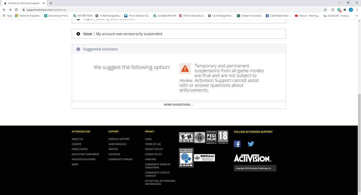Open the Throw Distance Calculator bookmark
361x195 pixels.
137,16
